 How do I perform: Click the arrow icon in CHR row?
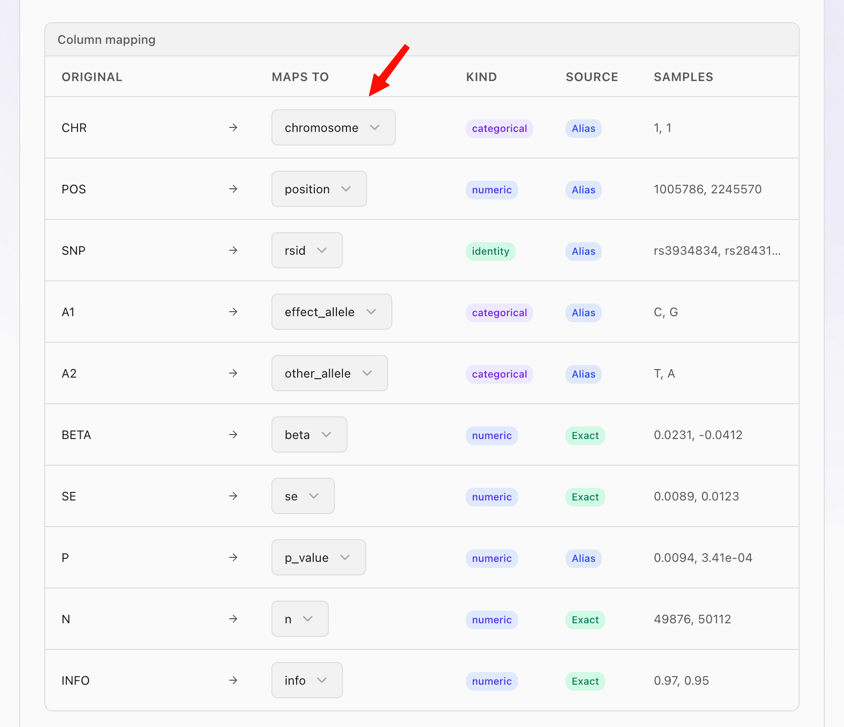pyautogui.click(x=233, y=127)
